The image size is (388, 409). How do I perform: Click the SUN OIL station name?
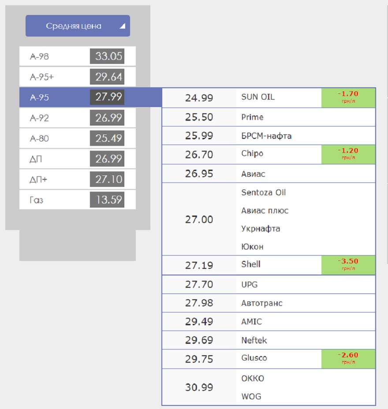pos(258,97)
